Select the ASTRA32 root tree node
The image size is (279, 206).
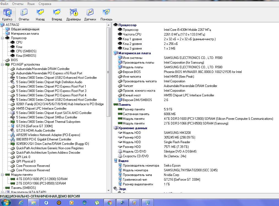pyautogui.click(x=12, y=25)
